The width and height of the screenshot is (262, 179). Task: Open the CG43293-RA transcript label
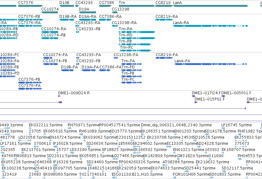[88, 22]
